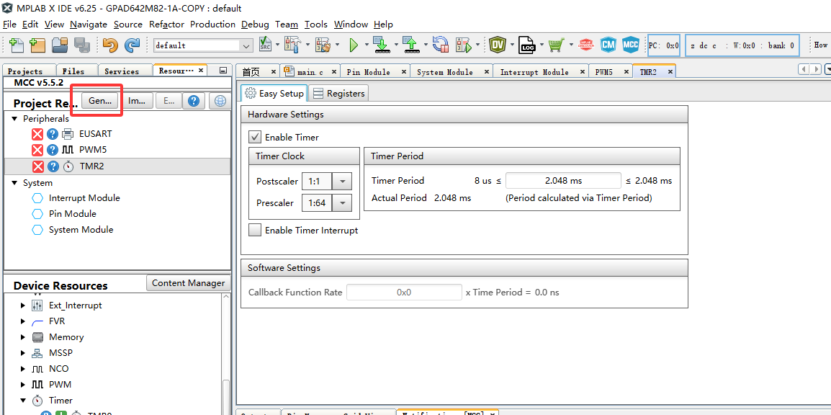Click the SRC source-check icon
Screen dimensions: 831x415
click(x=266, y=45)
